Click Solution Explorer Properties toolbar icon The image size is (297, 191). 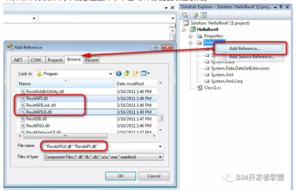coord(185,15)
